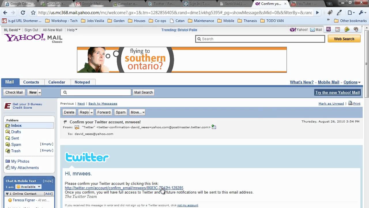Screen dimensions: 369x208
Task: Open the Hi, David account dropdown
Action: click(x=12, y=30)
